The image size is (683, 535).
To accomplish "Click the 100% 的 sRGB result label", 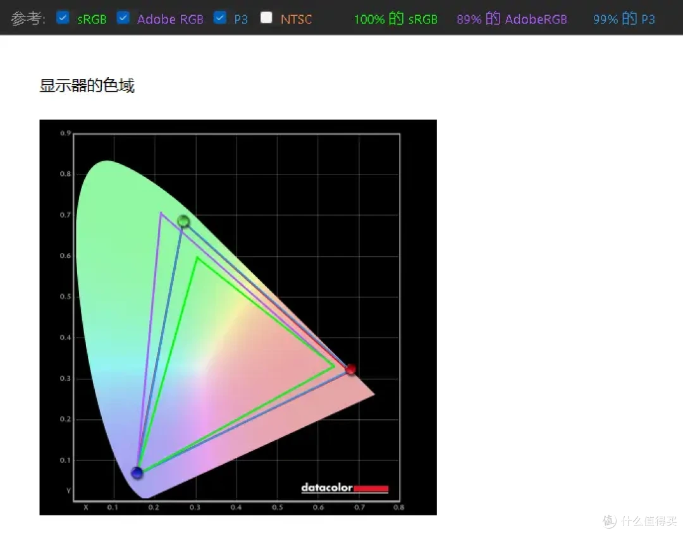I will click(x=395, y=18).
